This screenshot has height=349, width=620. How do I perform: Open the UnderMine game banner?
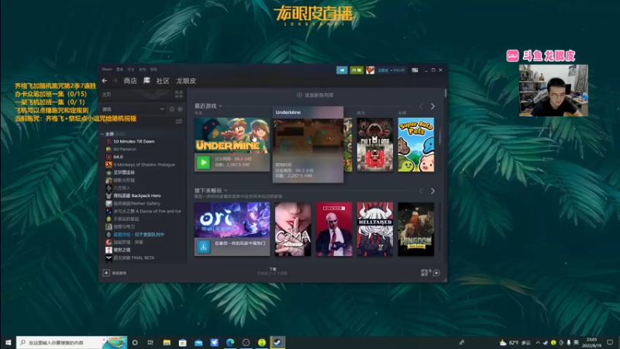[x=232, y=135]
